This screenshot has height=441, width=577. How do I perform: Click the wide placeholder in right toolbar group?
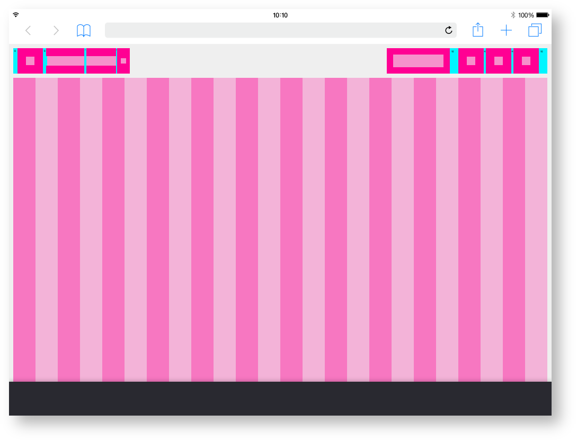click(418, 61)
